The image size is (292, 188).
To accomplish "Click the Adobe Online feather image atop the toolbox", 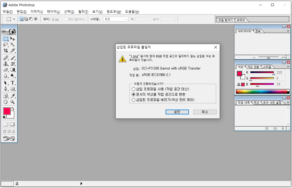I will 9,32.
